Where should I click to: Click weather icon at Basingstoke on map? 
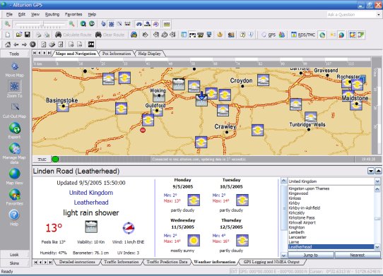tap(63, 107)
